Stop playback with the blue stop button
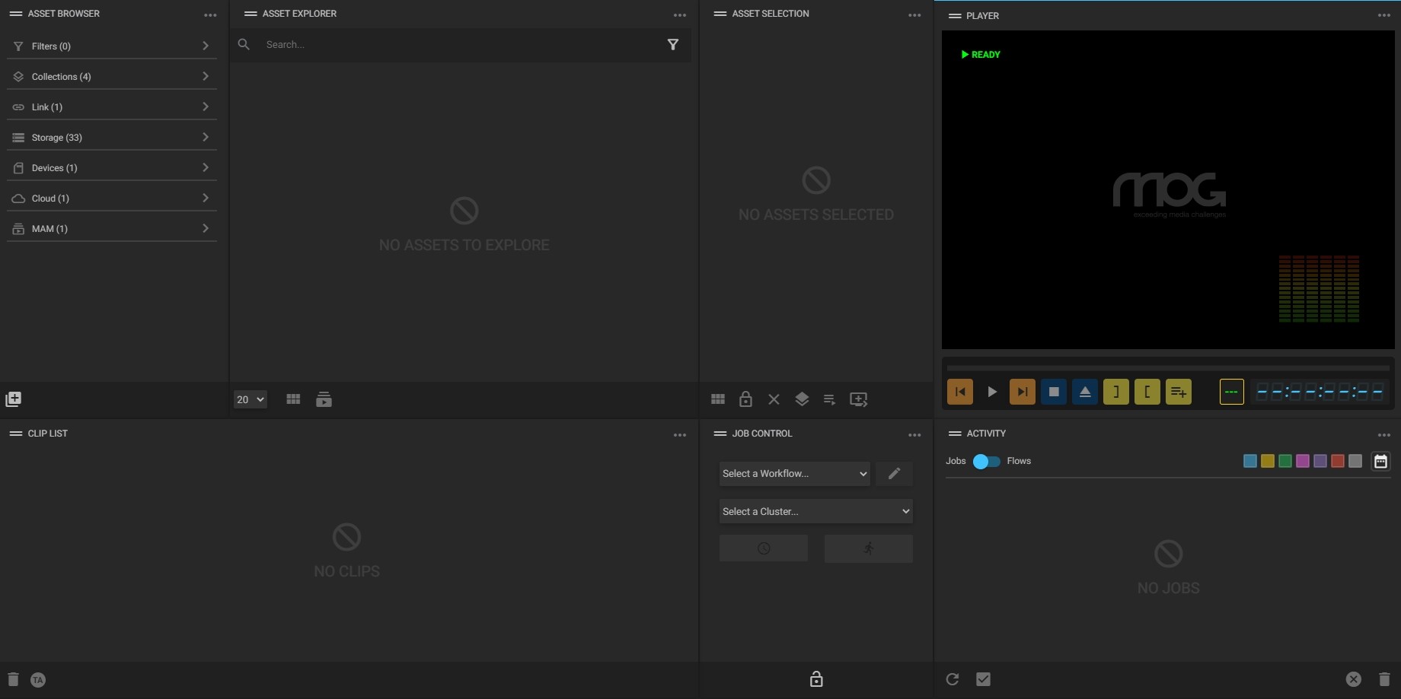Screen dimensions: 1401x699 (1054, 392)
